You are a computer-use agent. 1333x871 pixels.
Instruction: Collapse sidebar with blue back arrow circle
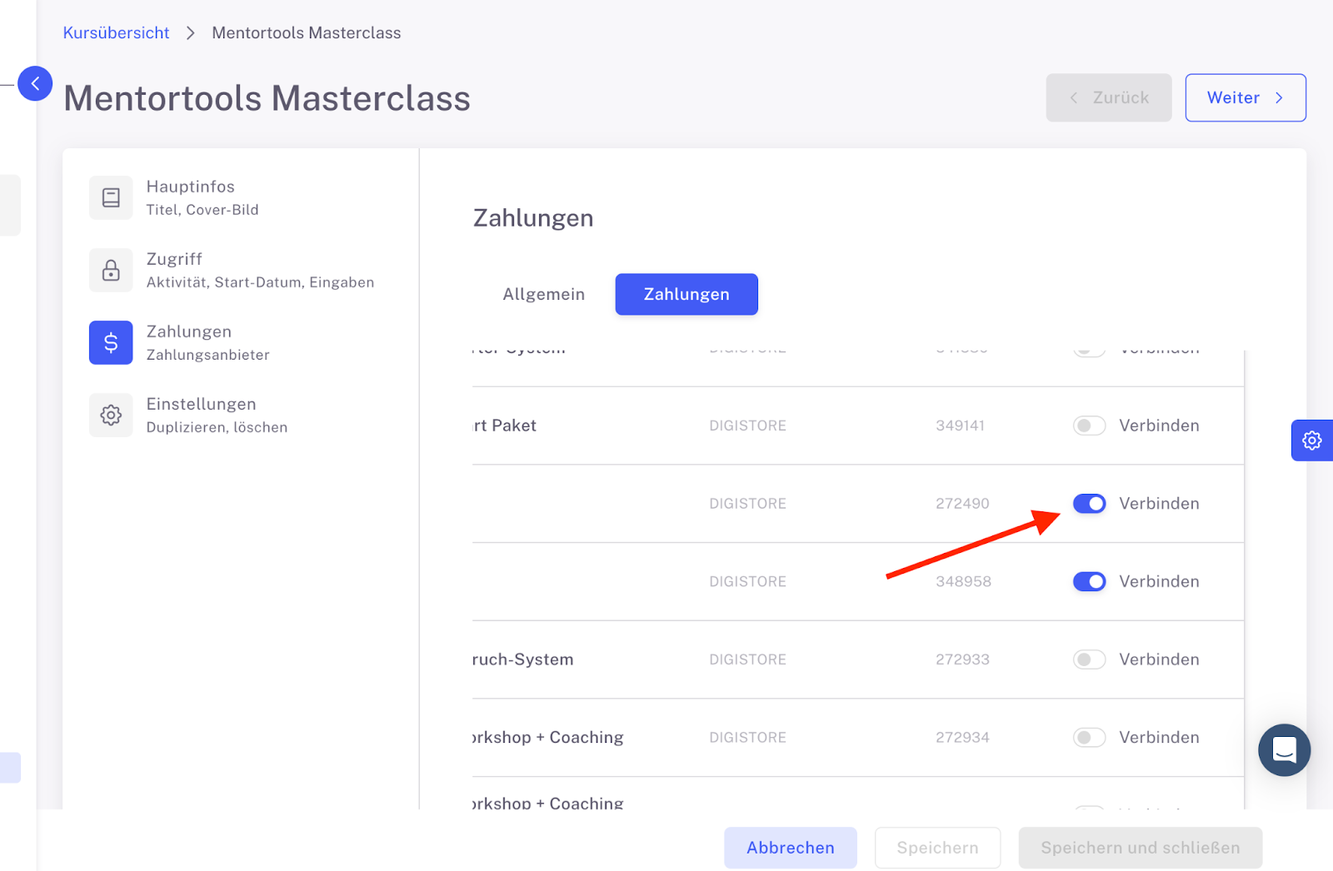35,83
